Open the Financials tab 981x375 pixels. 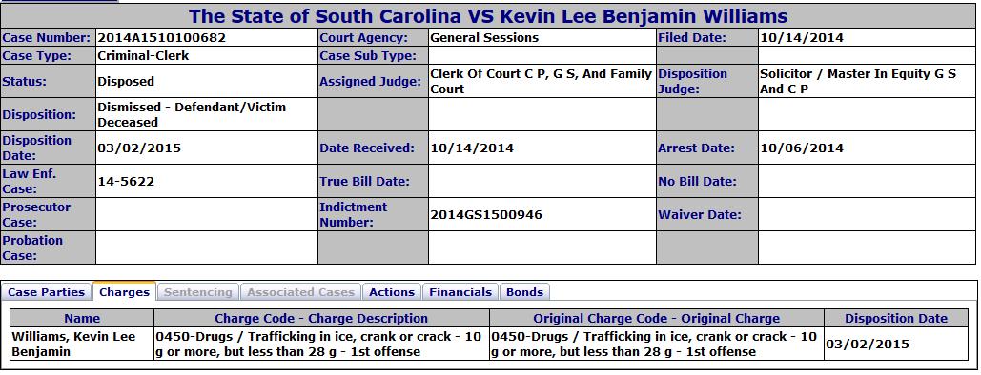click(x=460, y=292)
